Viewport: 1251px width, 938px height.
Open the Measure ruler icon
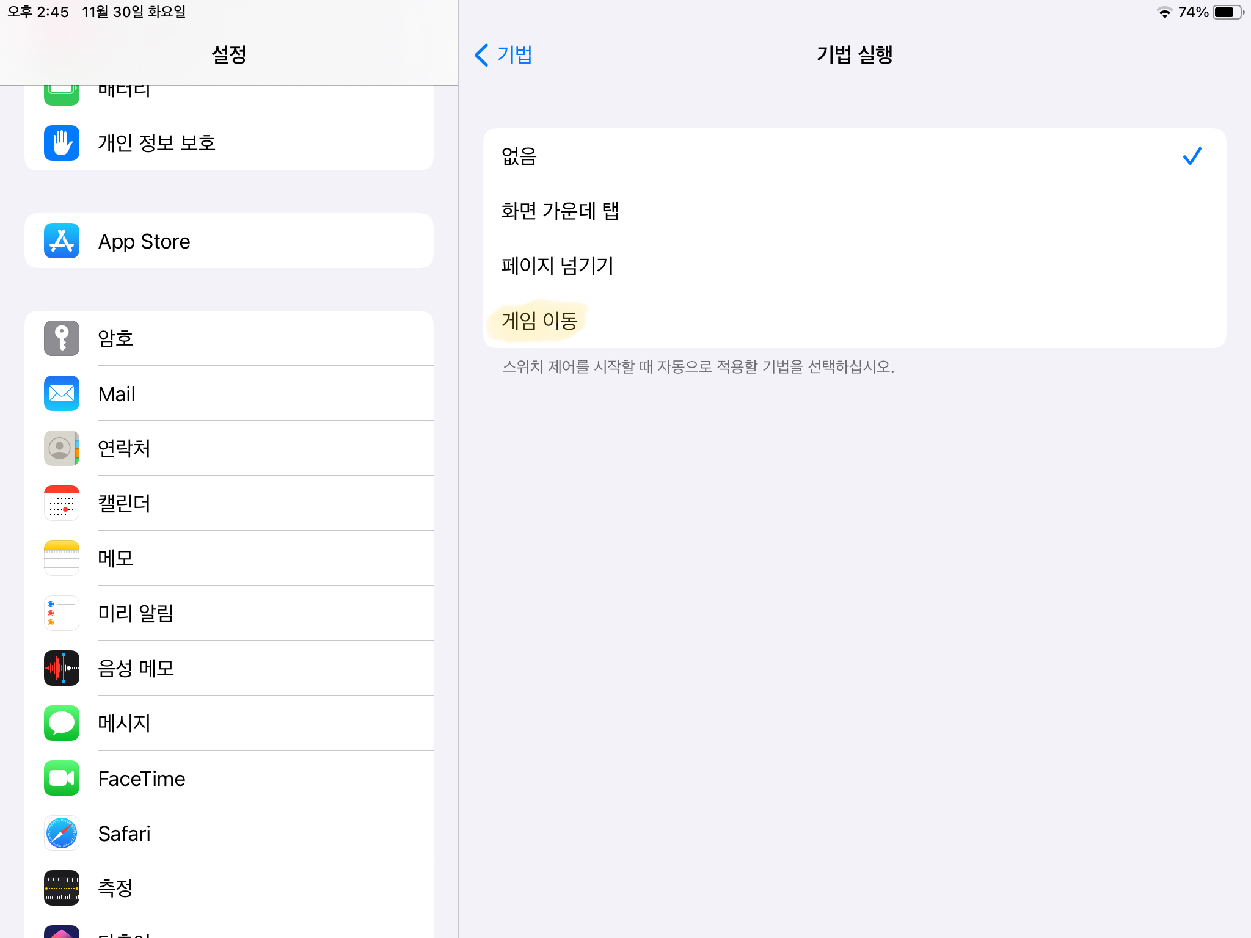62,888
